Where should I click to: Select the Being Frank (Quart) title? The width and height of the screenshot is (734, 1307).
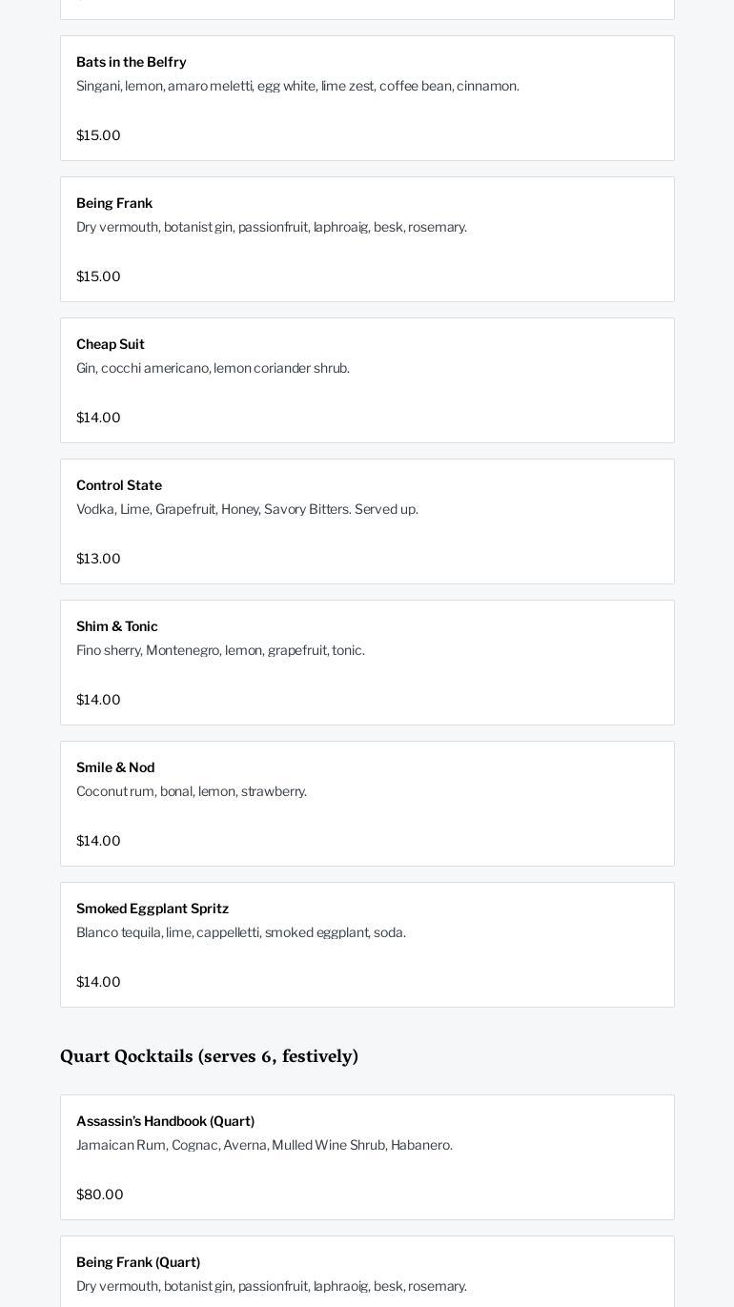(x=138, y=1262)
